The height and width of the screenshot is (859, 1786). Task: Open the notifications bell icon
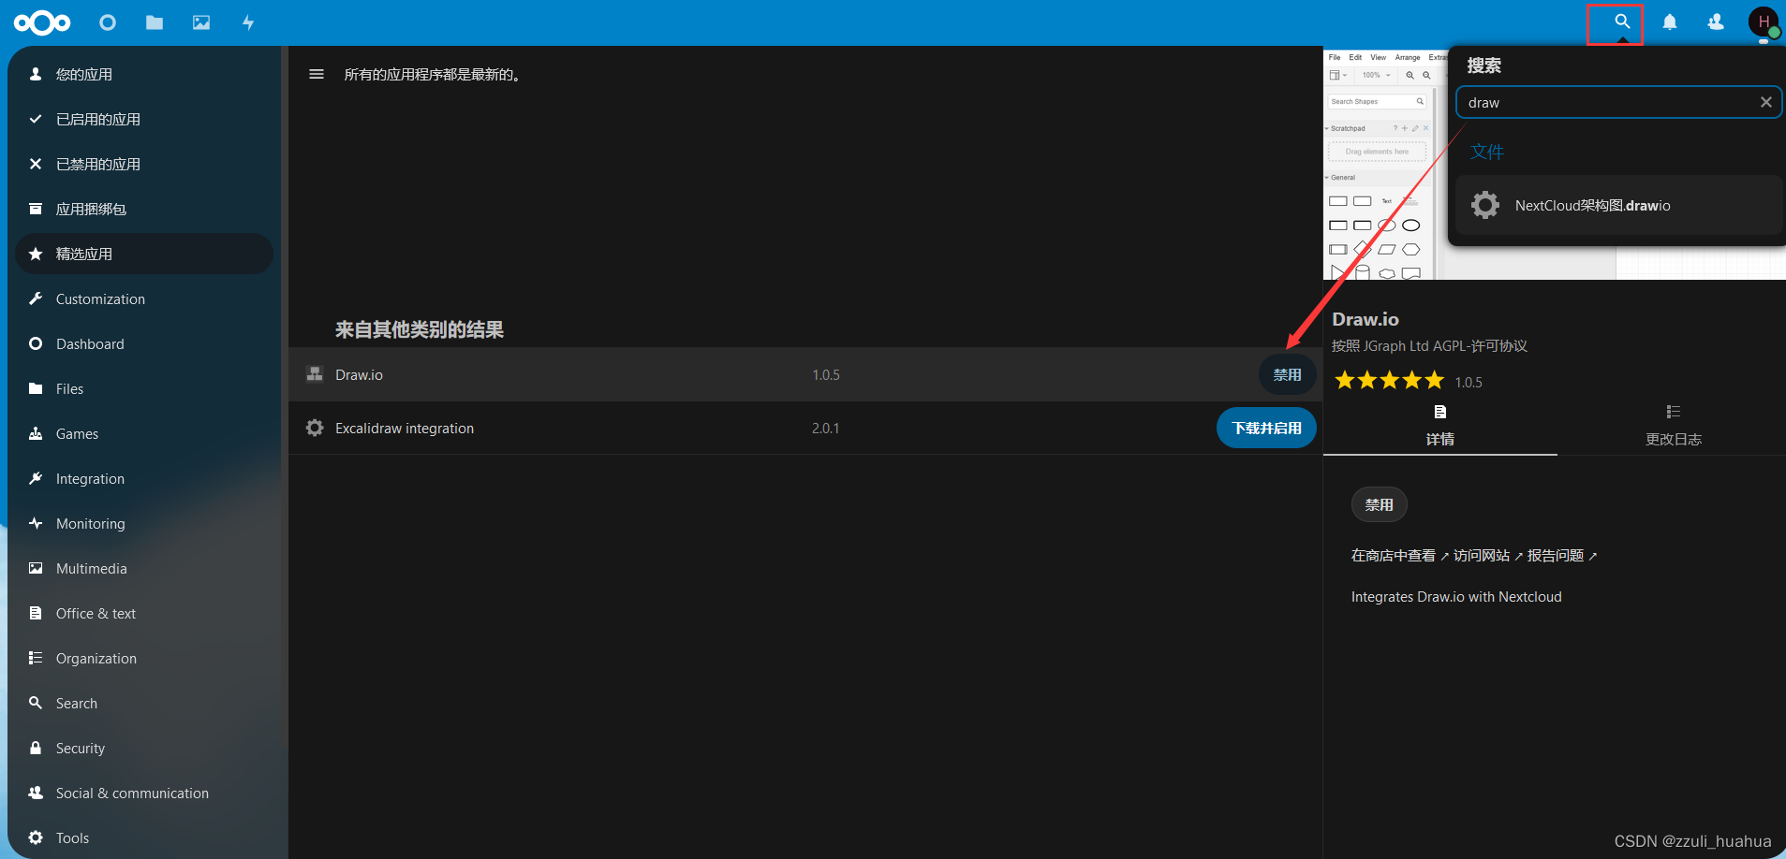1670,22
